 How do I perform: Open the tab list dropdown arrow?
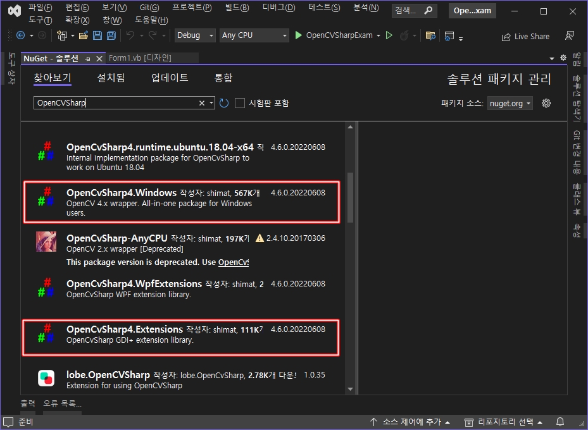(552, 58)
